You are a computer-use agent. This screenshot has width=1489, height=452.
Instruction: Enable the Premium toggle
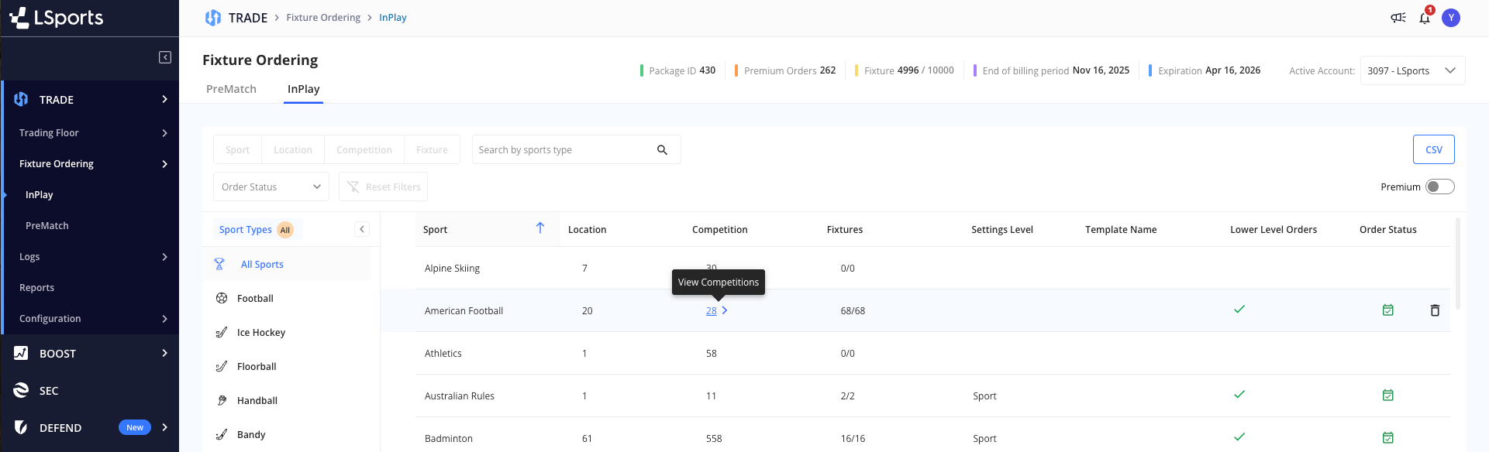point(1439,187)
